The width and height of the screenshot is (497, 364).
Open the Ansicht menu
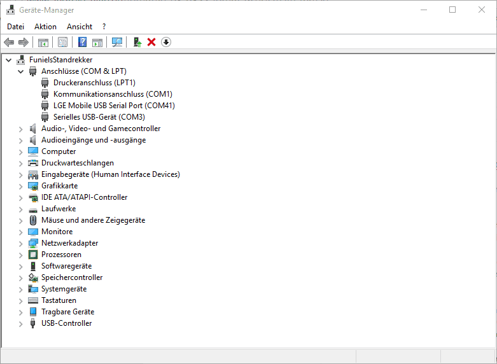coord(80,27)
